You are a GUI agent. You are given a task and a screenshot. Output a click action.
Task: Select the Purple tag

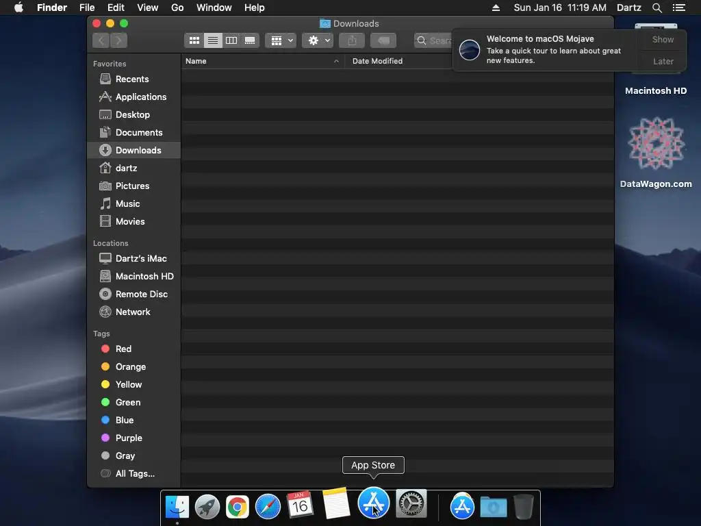click(x=134, y=438)
